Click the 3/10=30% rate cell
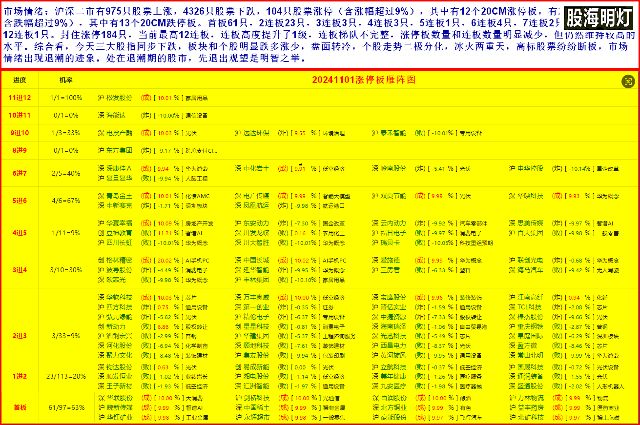640x425 pixels. click(x=66, y=270)
